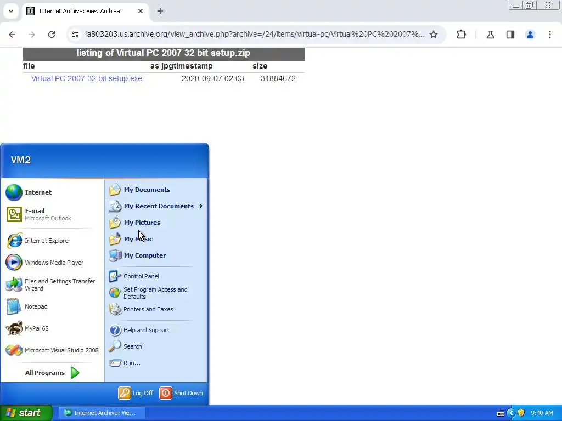Image resolution: width=562 pixels, height=421 pixels.
Task: Expand My Recent Documents submenu
Action: coord(156,206)
